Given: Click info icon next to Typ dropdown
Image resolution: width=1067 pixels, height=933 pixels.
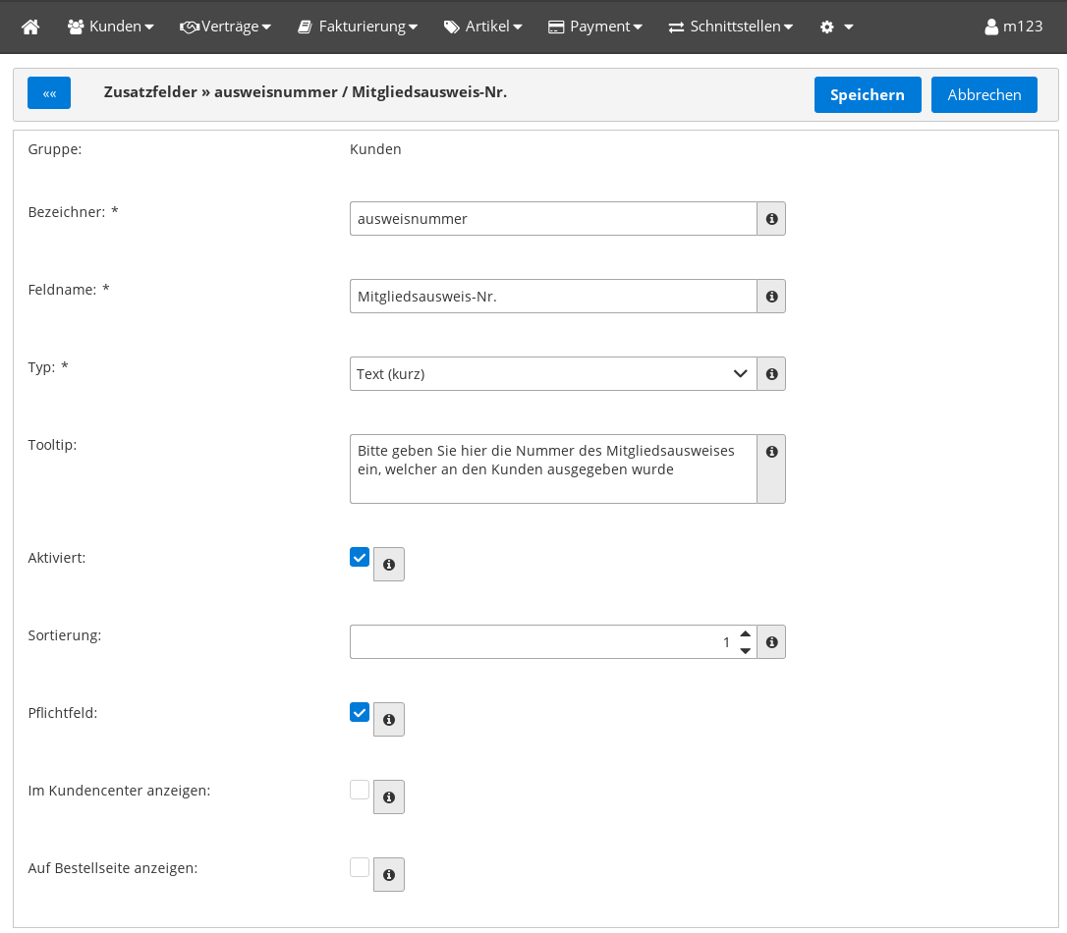Looking at the screenshot, I should click(771, 374).
